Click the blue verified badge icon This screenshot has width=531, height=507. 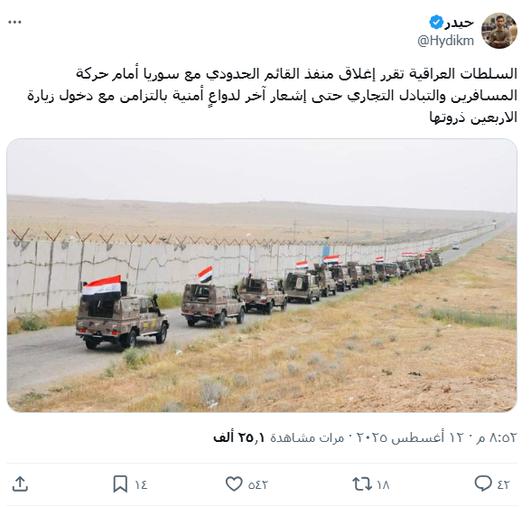point(436,23)
